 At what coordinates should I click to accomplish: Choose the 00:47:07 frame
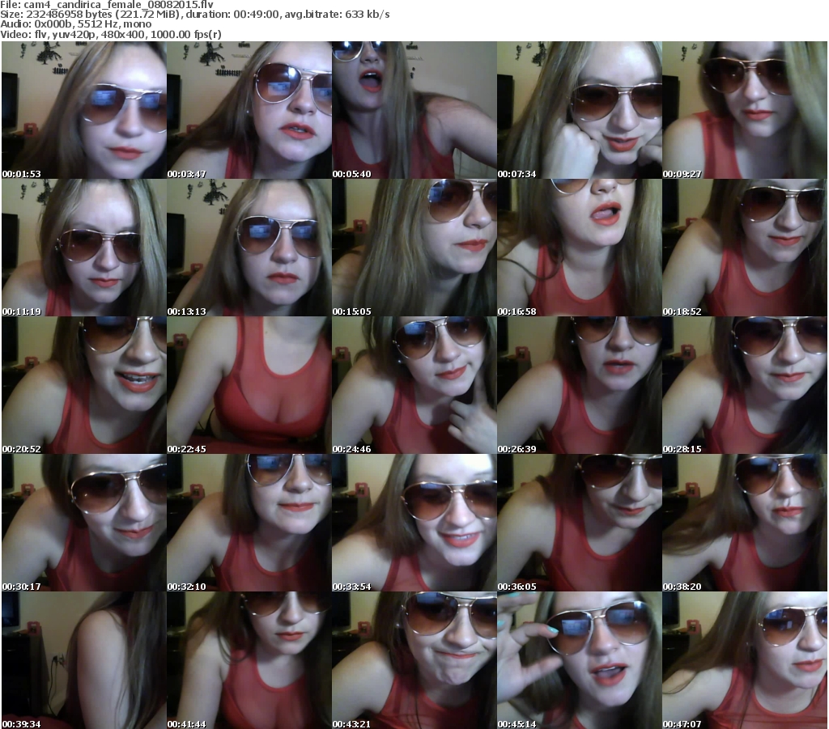coord(745,660)
